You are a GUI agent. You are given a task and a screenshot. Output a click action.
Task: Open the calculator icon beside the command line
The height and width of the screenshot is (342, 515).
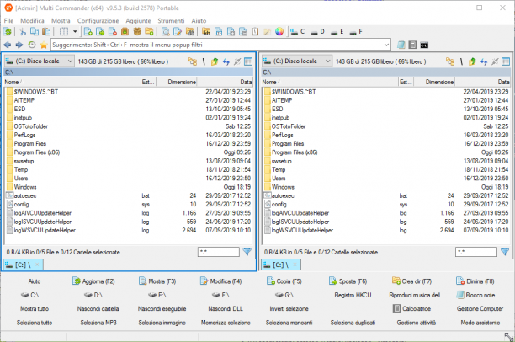(x=412, y=45)
